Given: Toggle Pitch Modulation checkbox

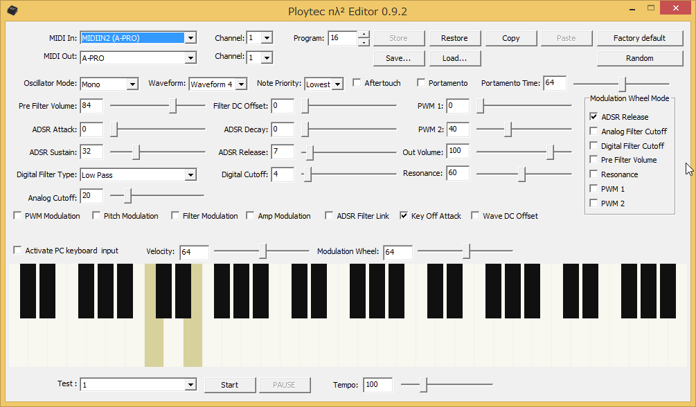Looking at the screenshot, I should [96, 216].
